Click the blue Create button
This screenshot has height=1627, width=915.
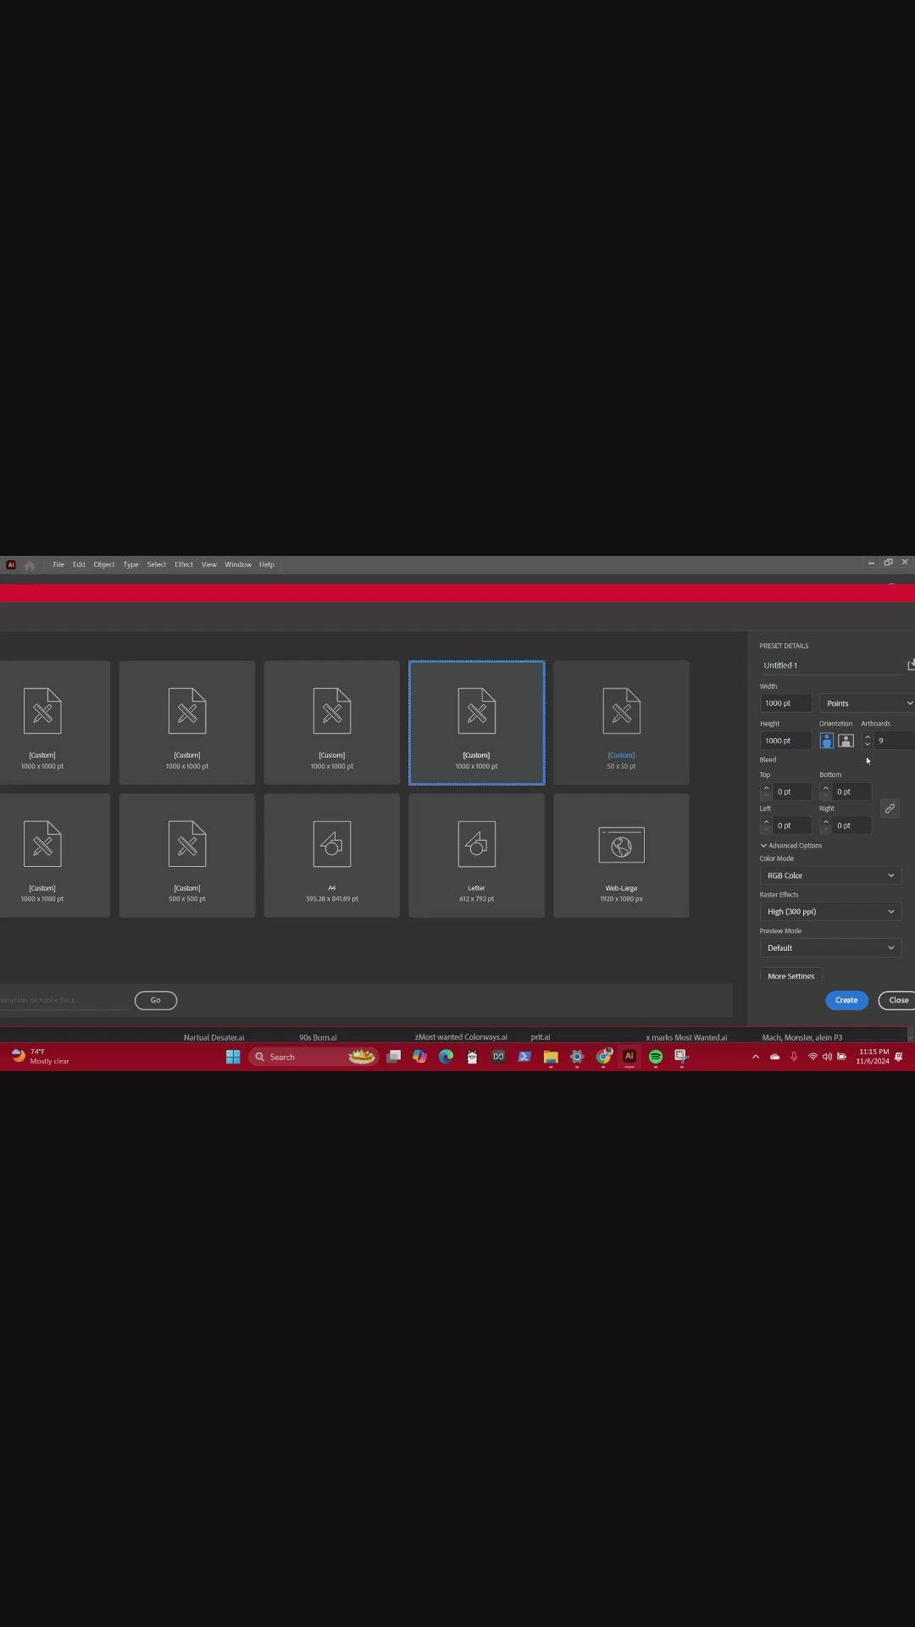tap(846, 1000)
